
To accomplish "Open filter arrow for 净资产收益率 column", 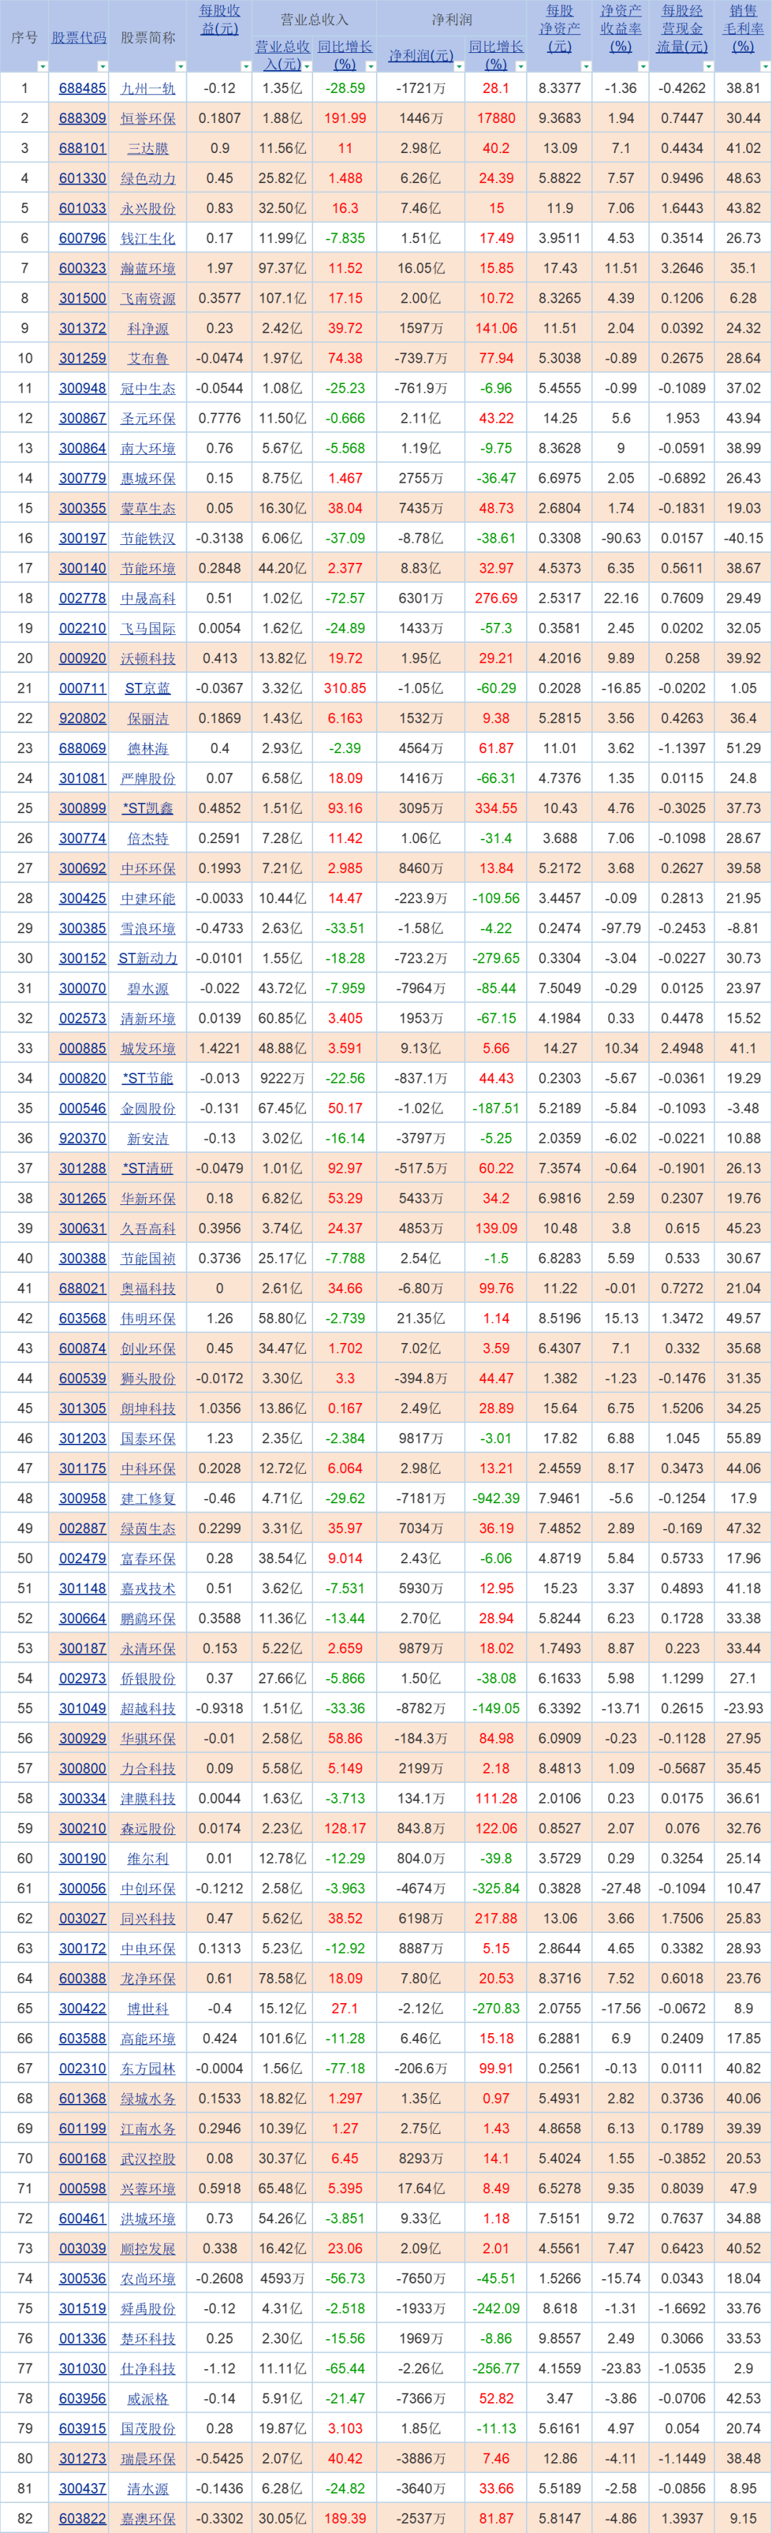I will [x=642, y=66].
